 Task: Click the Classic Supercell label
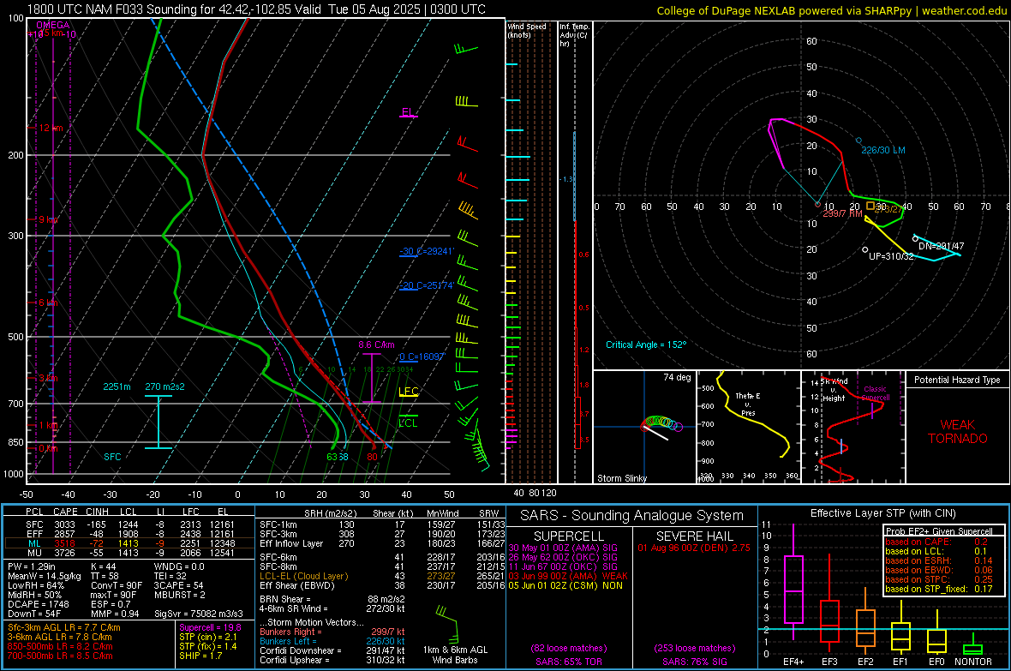click(875, 393)
